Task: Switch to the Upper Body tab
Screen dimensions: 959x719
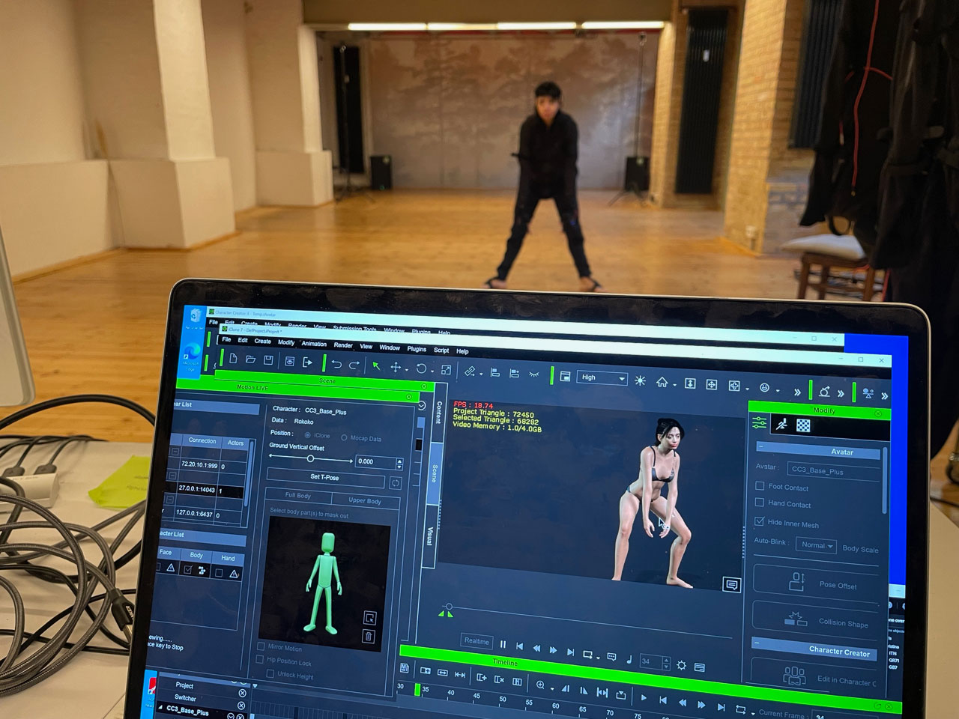Action: click(x=365, y=500)
